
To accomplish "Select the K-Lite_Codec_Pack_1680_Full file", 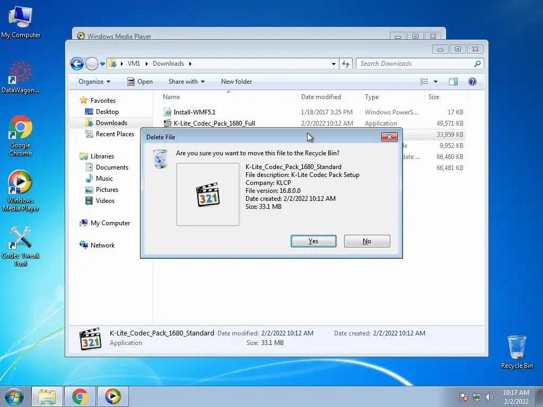I will pyautogui.click(x=214, y=123).
